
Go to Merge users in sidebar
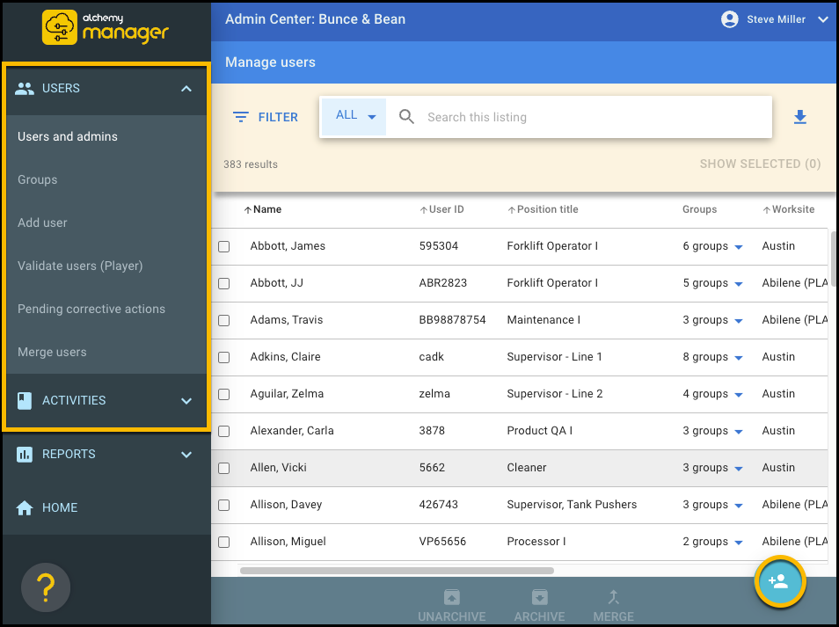pos(52,353)
